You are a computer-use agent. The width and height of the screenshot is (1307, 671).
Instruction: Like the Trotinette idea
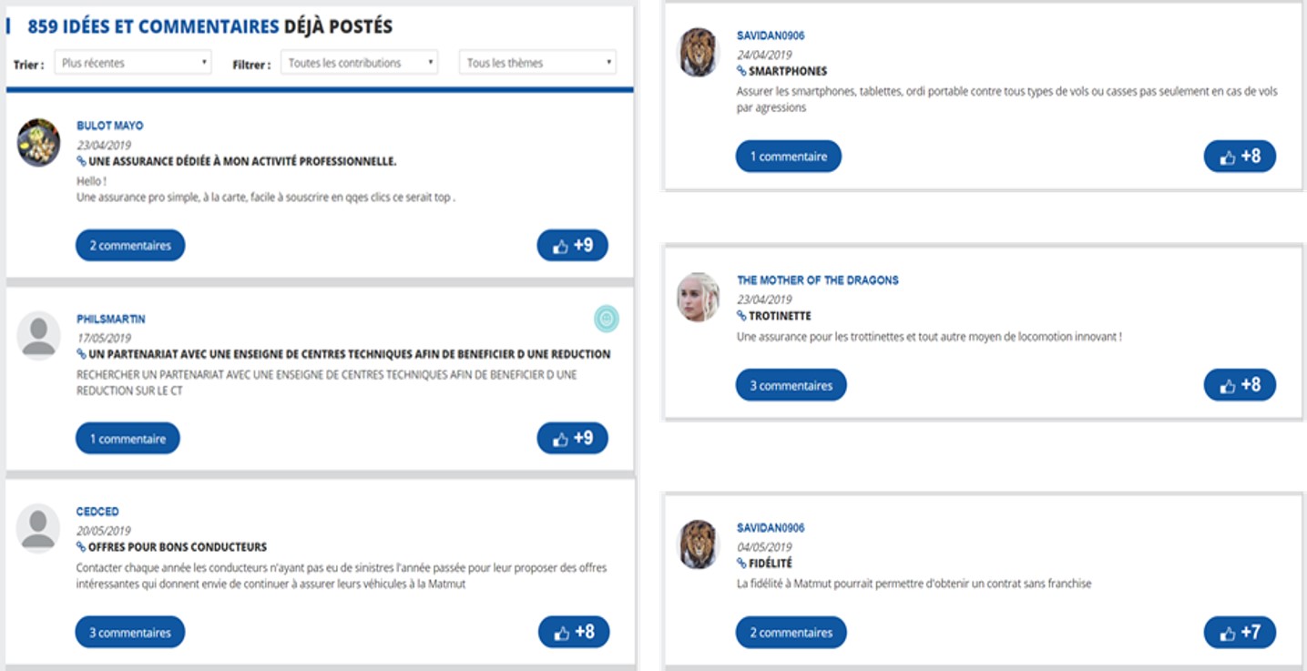click(1240, 385)
